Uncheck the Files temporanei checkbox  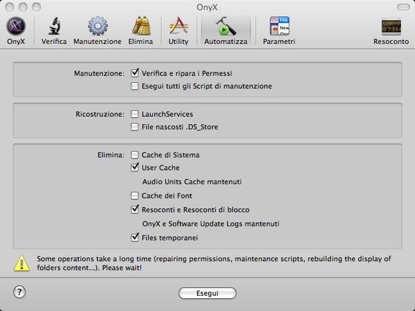(x=135, y=237)
